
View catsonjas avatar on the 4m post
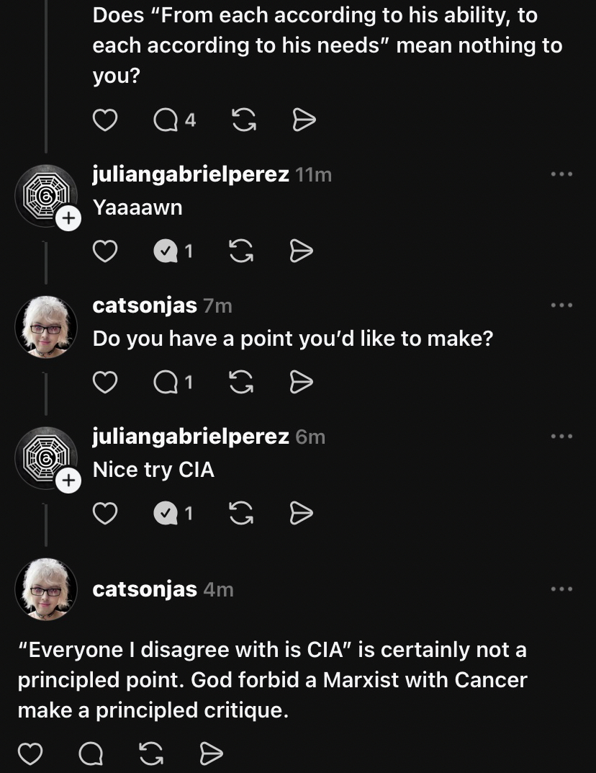(x=46, y=589)
